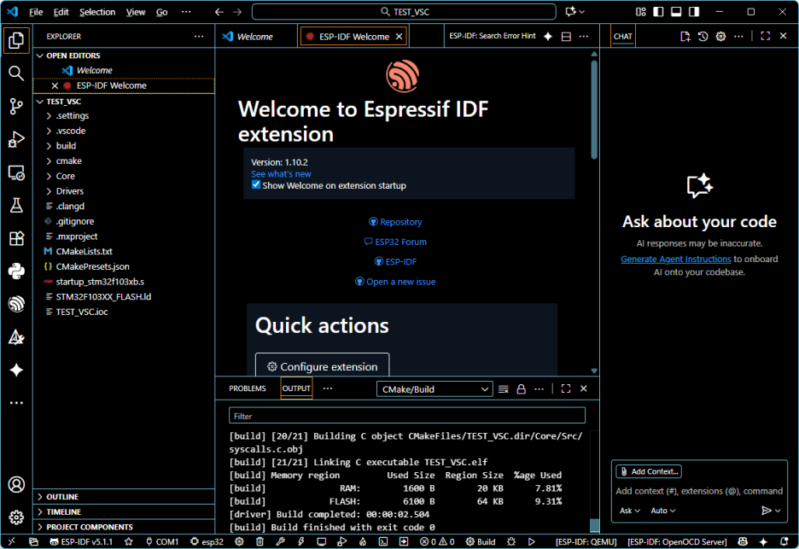
Task: Split the editor layout
Action: click(x=566, y=36)
